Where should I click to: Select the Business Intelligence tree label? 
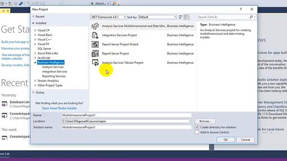[51, 62]
